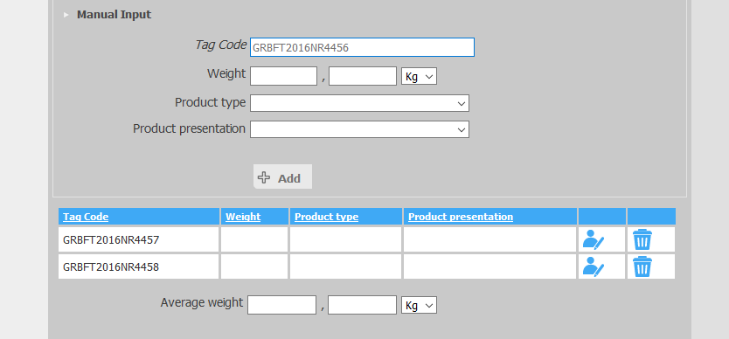Edit row for tag GRBFT2016NR4457

594,240
